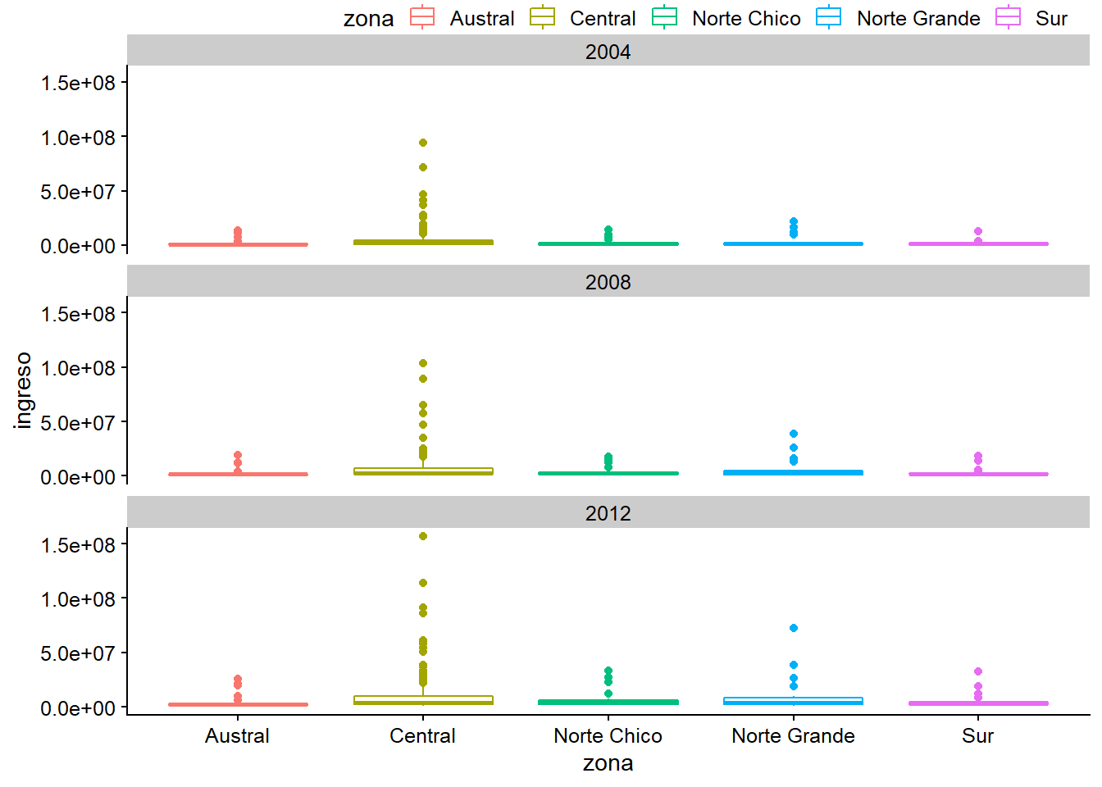1102x787 pixels.
Task: Click the highest Central outlier in 2012 panel
Action: [423, 536]
